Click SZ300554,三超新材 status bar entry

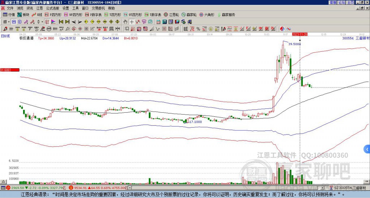pyautogui.click(x=350, y=188)
